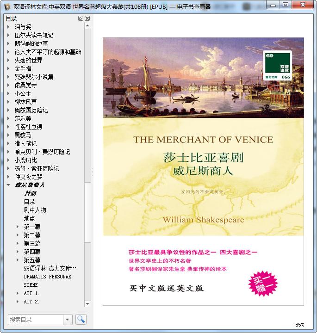Expand the 黑骏马 entry
Viewport: 317px width, 333px height.
[x=8, y=135]
